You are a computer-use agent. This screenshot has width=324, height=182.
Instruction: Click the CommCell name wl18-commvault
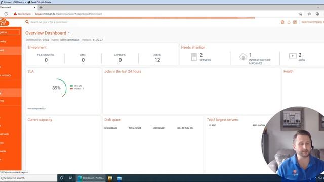point(70,40)
